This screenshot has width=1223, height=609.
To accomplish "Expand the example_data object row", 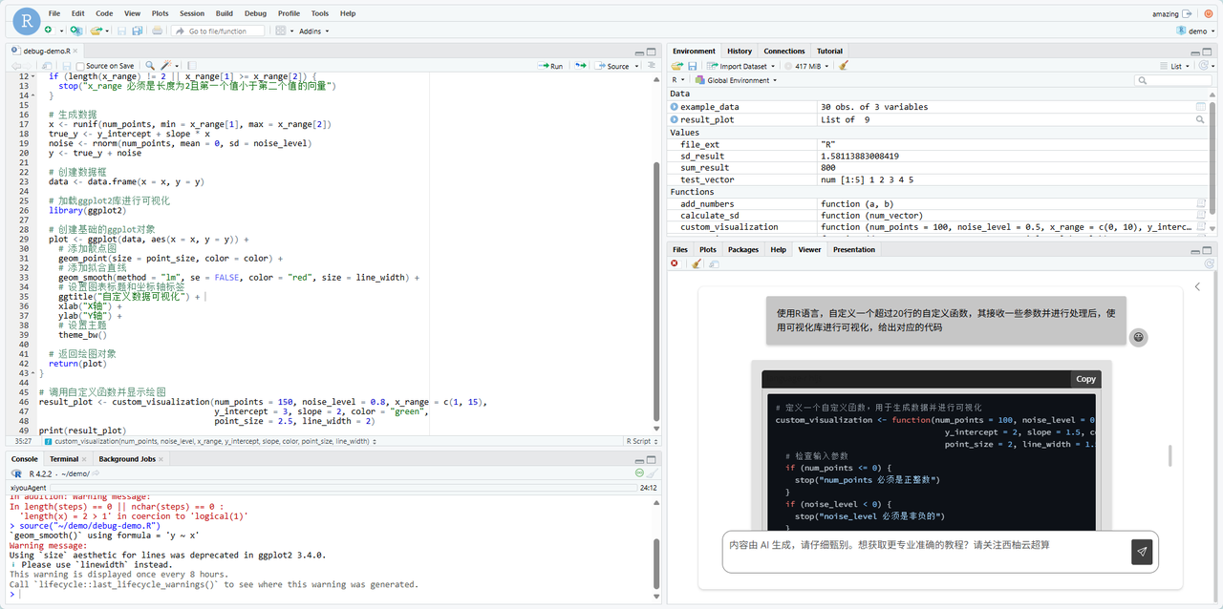I will 675,107.
